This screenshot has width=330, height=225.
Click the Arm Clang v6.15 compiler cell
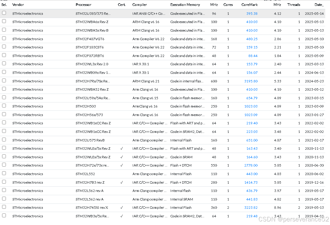pos(145,98)
